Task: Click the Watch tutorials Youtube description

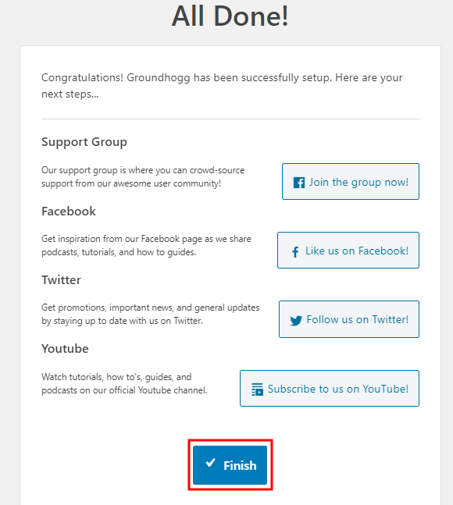Action: coord(124,383)
